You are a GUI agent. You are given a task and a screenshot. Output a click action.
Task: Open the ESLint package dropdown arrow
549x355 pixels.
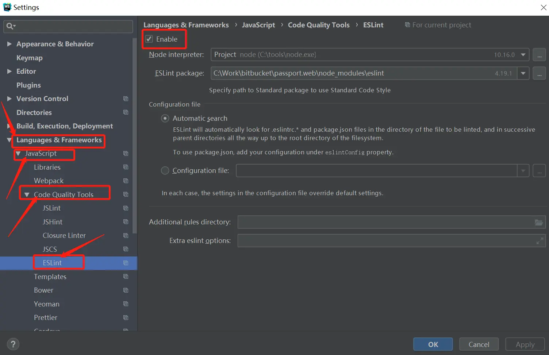point(523,73)
